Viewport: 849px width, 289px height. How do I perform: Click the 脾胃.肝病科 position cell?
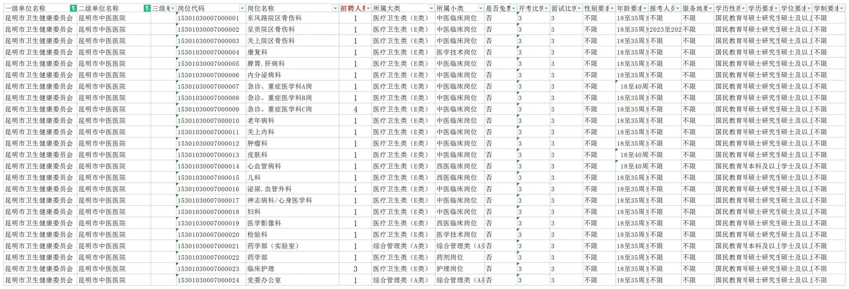tap(292, 64)
